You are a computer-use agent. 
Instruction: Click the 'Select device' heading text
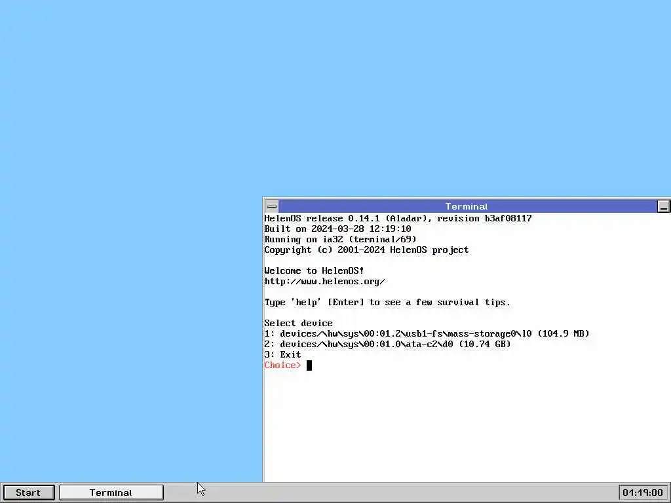point(298,323)
